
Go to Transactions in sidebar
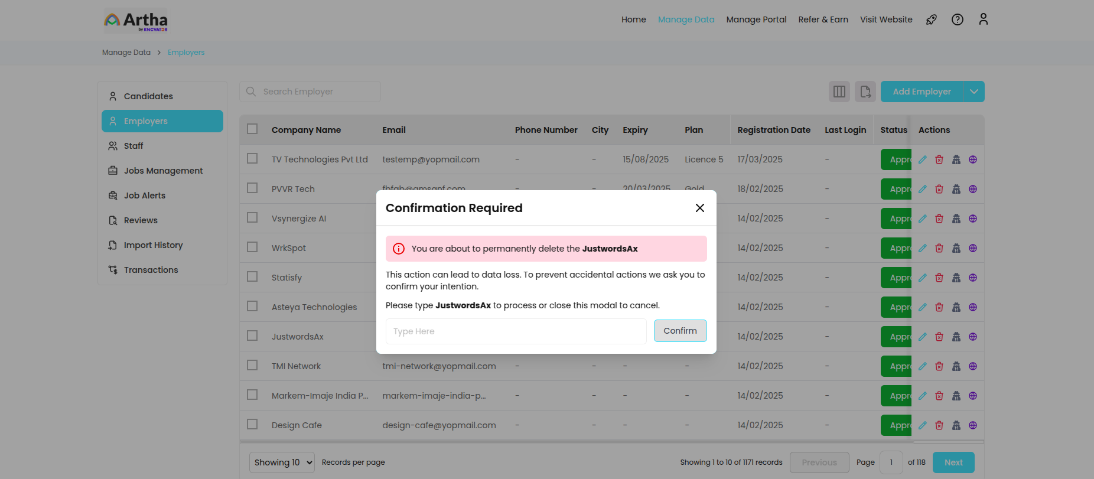(x=151, y=270)
